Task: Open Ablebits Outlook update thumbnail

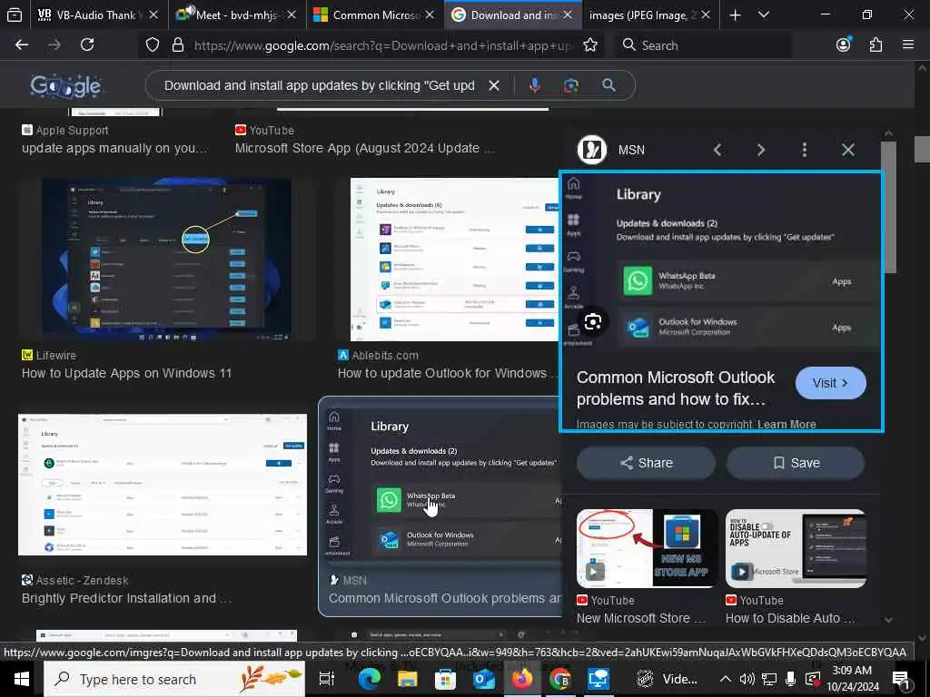Action: pyautogui.click(x=455, y=259)
